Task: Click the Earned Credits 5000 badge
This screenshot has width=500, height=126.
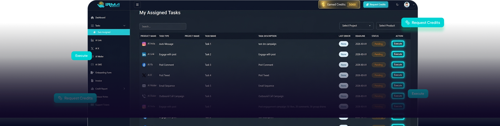Action: tap(339, 5)
